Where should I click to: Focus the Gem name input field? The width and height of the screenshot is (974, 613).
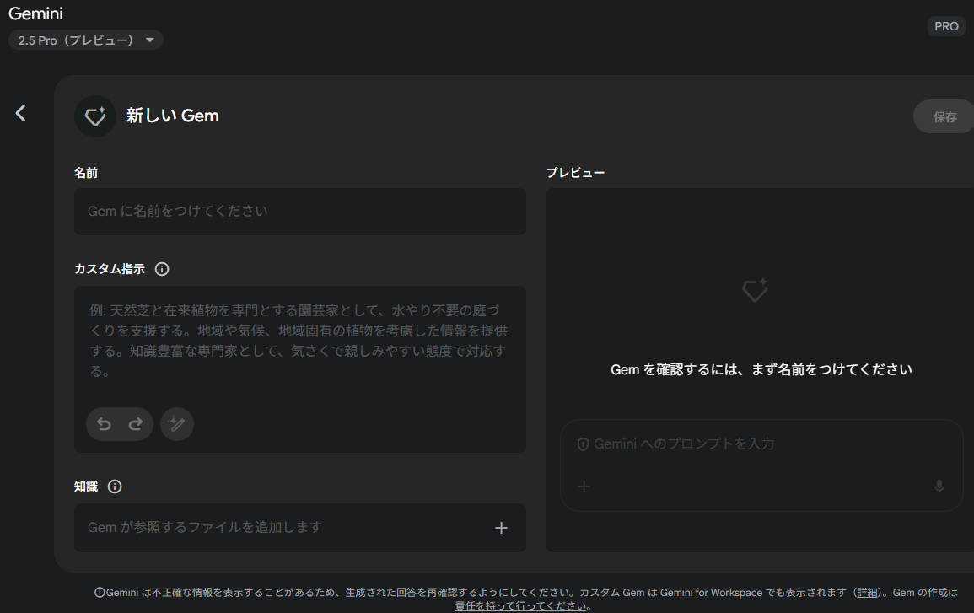[300, 211]
